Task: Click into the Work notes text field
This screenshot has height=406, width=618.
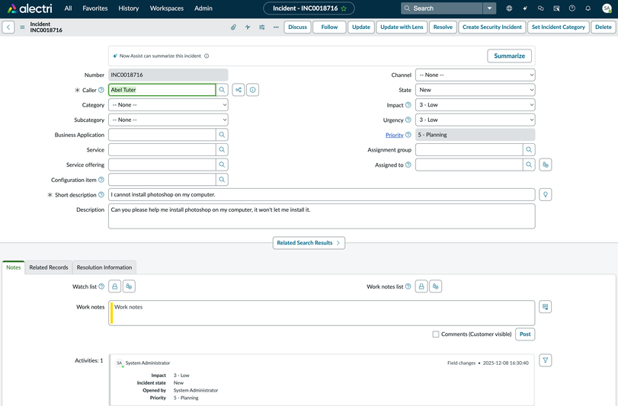Action: [322, 312]
